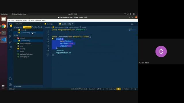Screen dimensions: 184x103
Task: Click UTF-8 encoding in status bar
Action: (x=99, y=89)
